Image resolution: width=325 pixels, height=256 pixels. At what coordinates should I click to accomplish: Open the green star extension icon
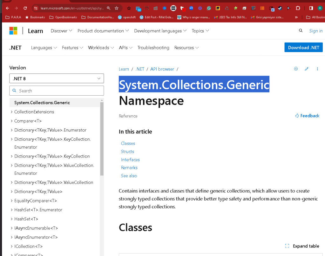235,8
